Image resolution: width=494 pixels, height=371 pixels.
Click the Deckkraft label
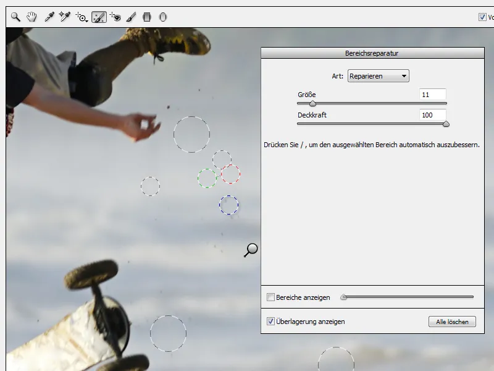click(312, 115)
